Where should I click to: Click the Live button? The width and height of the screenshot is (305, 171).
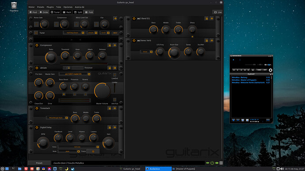(217, 12)
